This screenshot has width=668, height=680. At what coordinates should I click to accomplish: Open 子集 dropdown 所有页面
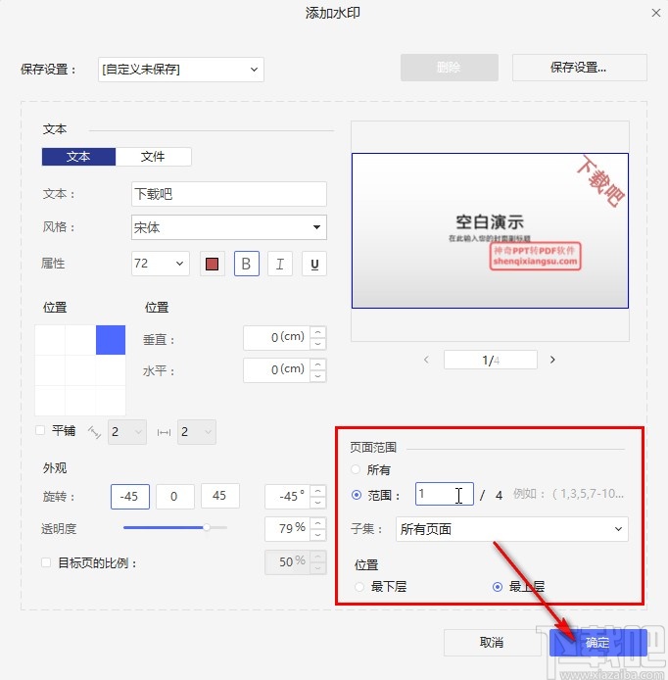click(x=512, y=529)
